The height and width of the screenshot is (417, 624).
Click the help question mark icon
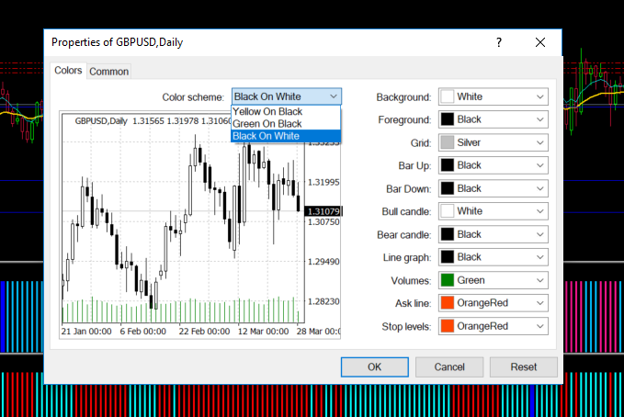pyautogui.click(x=499, y=42)
